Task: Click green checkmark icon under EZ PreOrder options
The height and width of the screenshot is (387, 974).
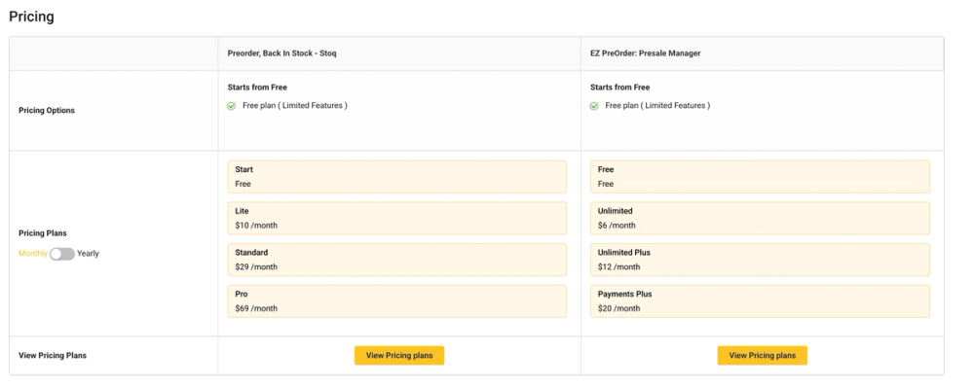Action: [x=594, y=106]
